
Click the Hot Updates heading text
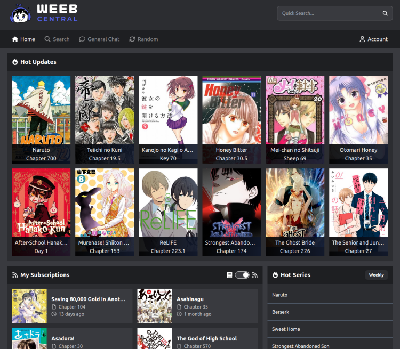38,62
